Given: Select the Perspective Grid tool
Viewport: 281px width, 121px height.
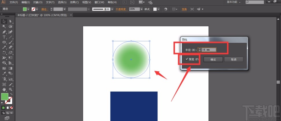Looking at the screenshot, I should (x=10, y=63).
